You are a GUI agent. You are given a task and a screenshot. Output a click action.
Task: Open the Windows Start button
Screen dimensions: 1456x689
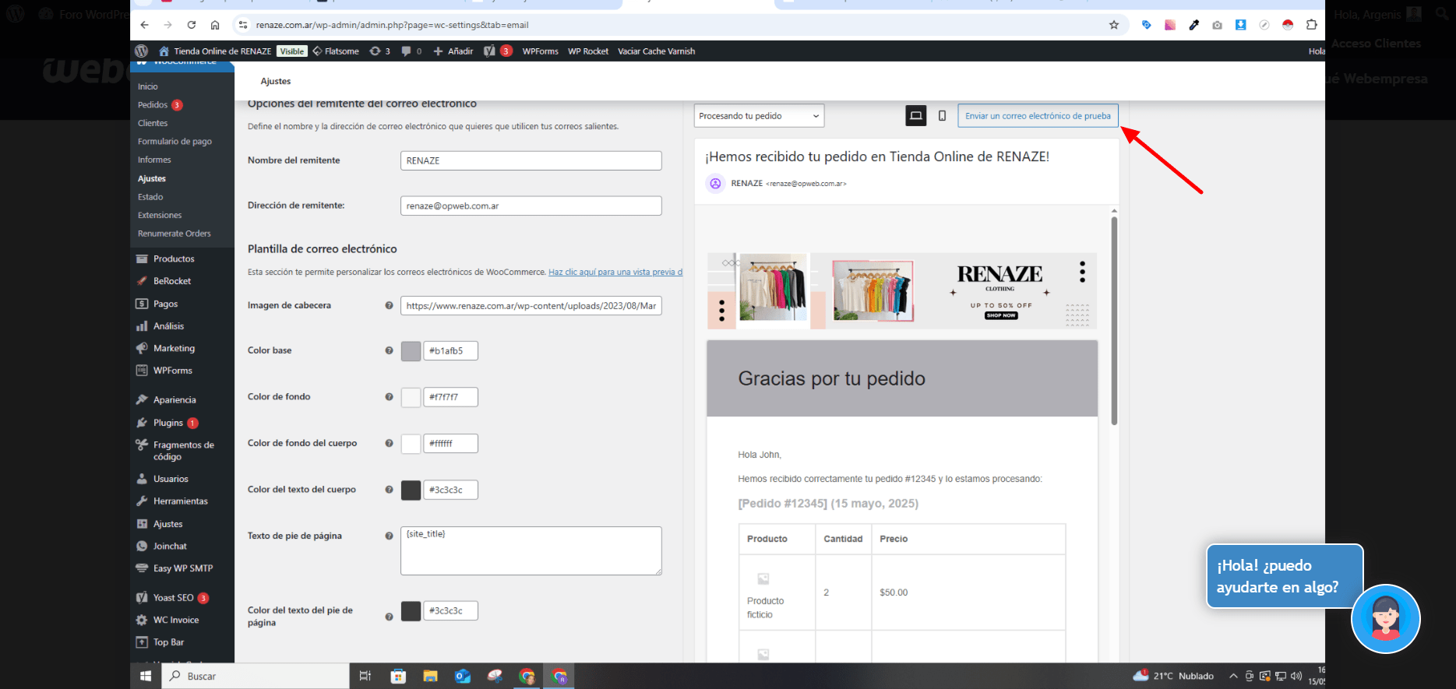(146, 676)
